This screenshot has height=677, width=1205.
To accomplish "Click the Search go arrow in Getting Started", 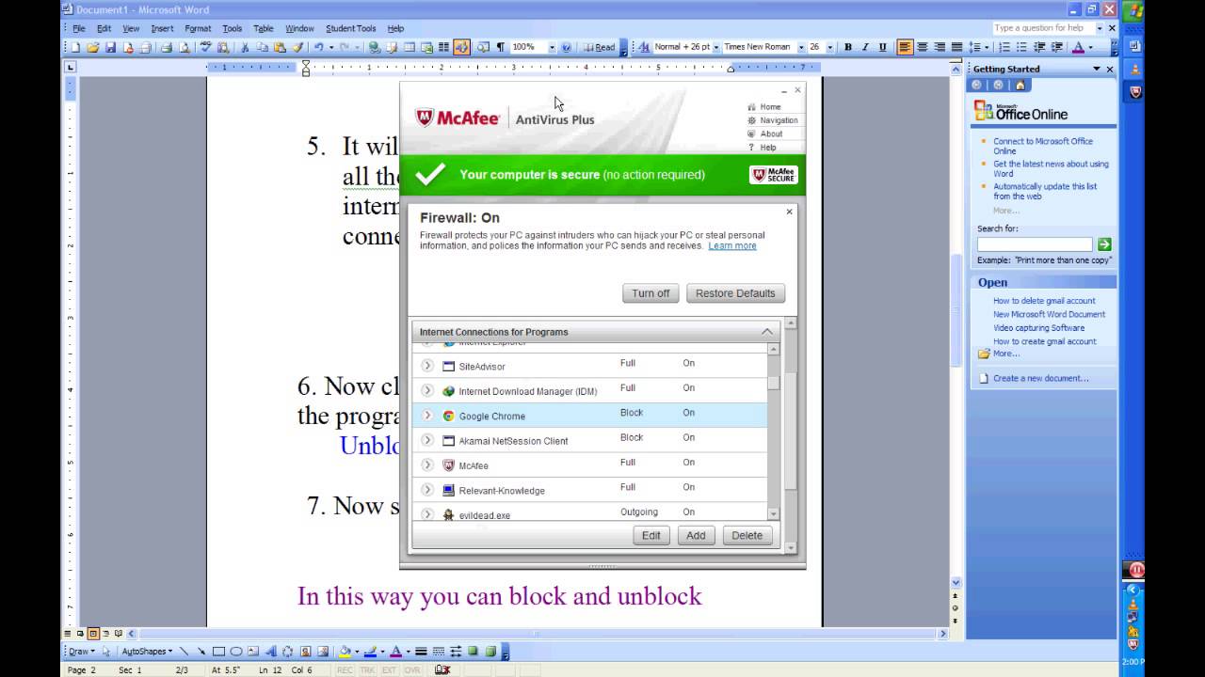I will coord(1104,244).
